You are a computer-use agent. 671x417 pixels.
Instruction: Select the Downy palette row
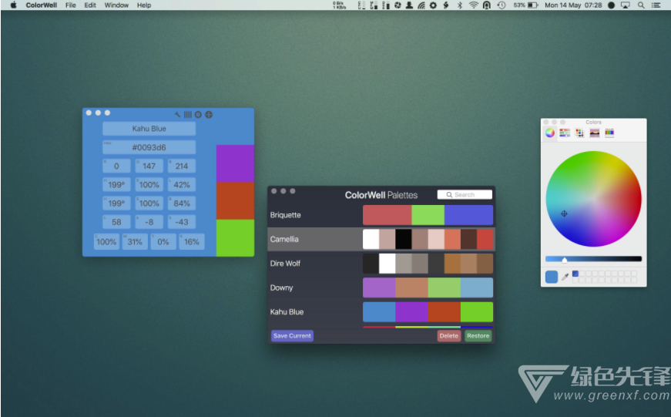[x=381, y=288]
